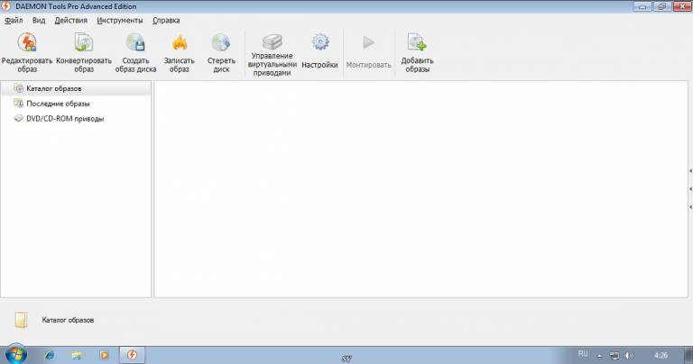Restore down the DAEMON Tools window
Image resolution: width=693 pixels, height=364 pixels.
662,6
